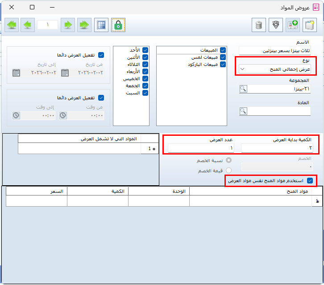Click the new document icon in toolbar
The image size is (324, 285).
(309, 25)
